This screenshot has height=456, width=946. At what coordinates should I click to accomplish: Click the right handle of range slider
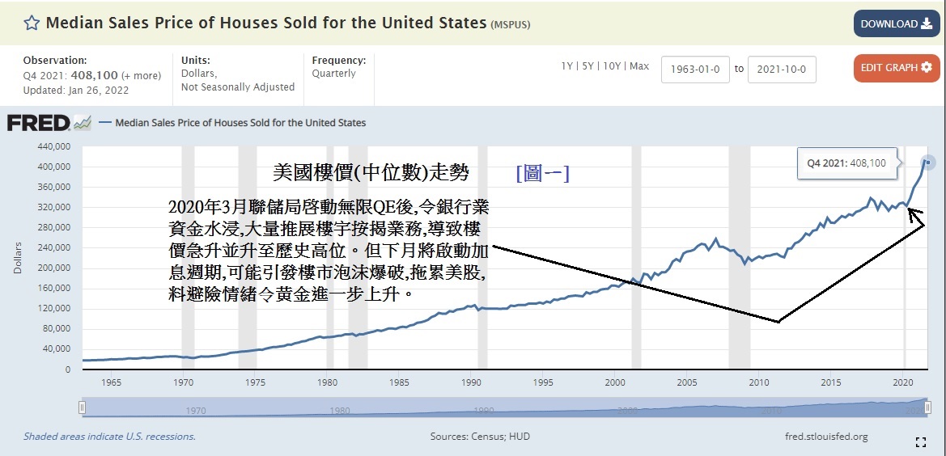(927, 408)
